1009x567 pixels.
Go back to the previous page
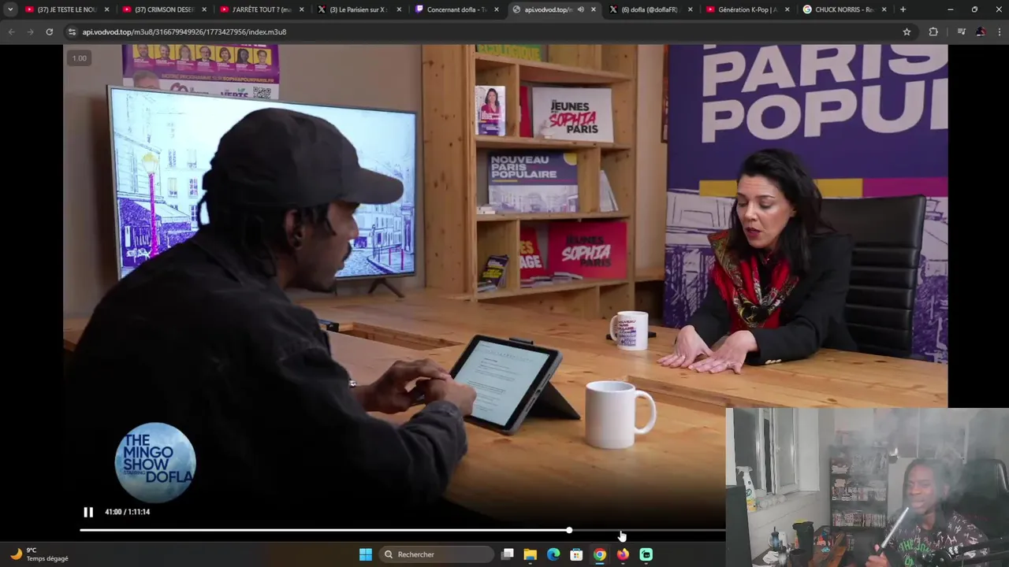[11, 31]
